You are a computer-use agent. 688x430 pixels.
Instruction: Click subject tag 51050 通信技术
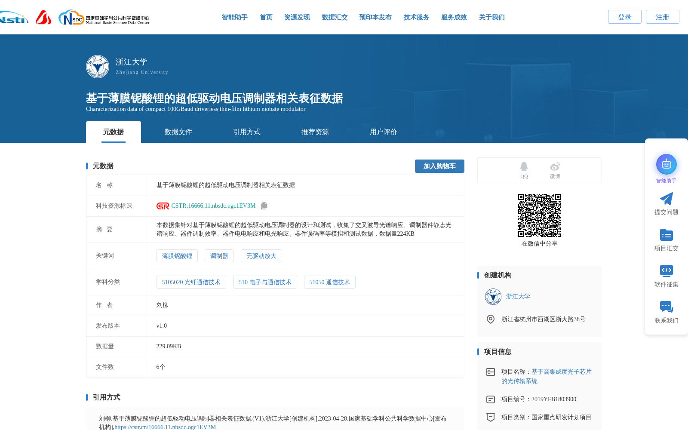330,282
